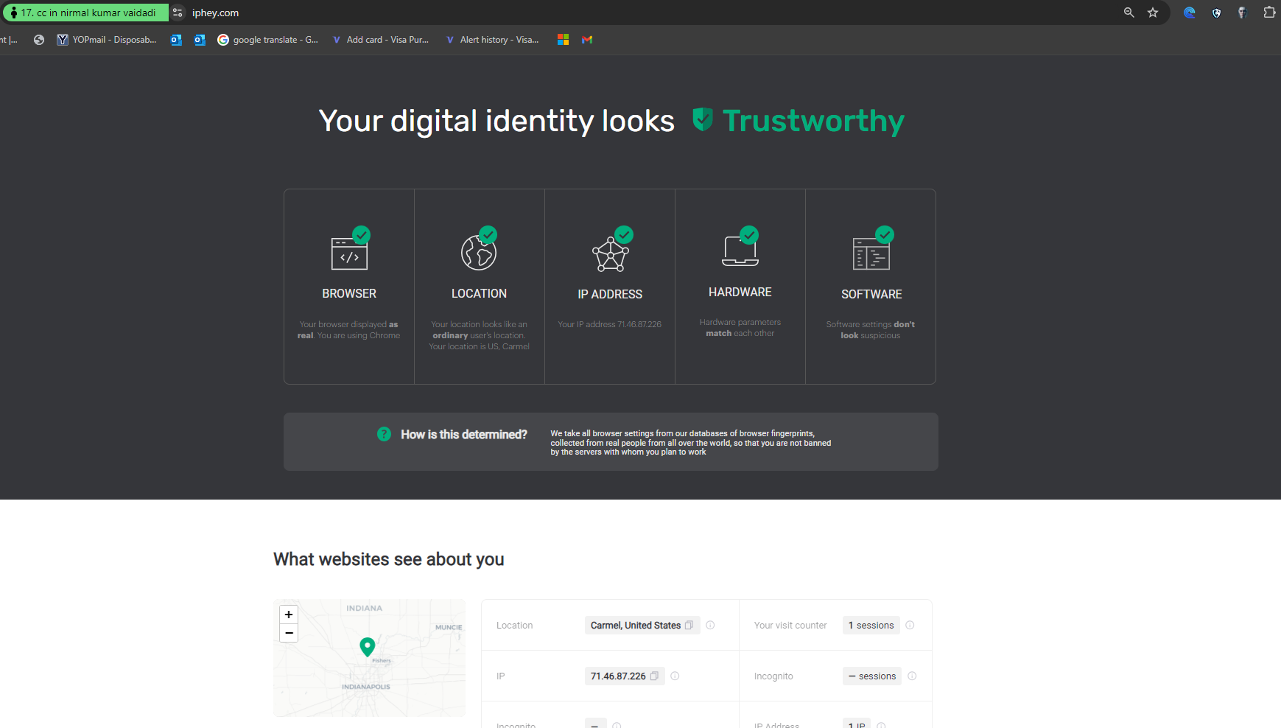Open the Gmail bookmark icon

587,40
